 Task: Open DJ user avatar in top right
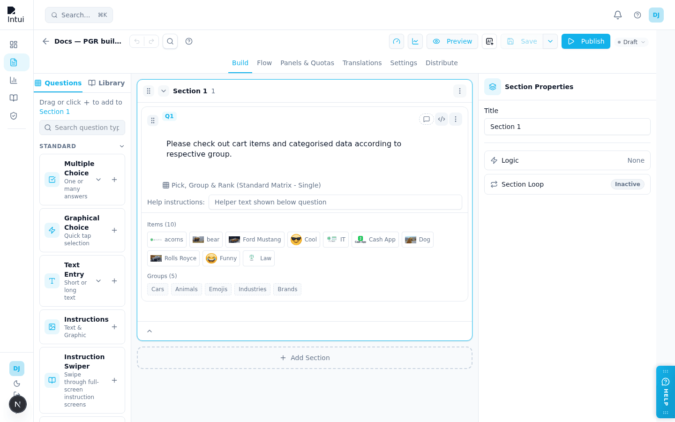tap(656, 15)
